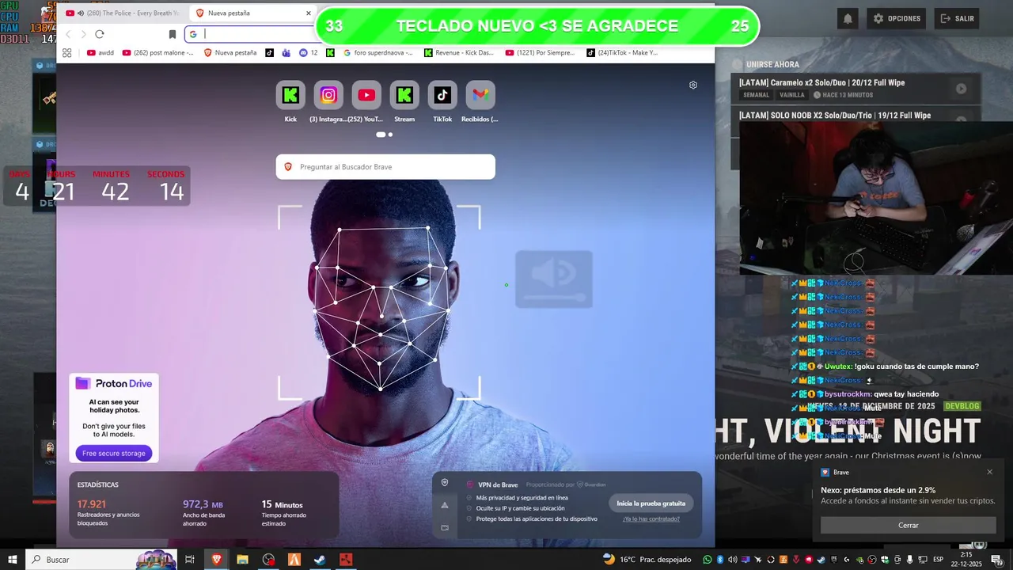1013x570 pixels.
Task: Select VPN shield icon in Brave widget
Action: click(x=445, y=483)
